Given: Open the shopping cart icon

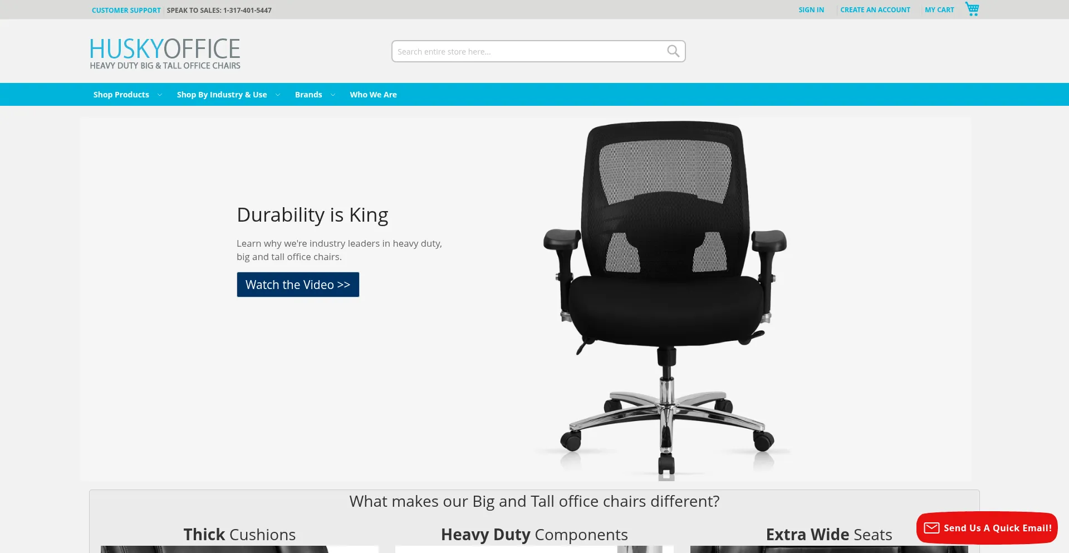Looking at the screenshot, I should [x=972, y=9].
